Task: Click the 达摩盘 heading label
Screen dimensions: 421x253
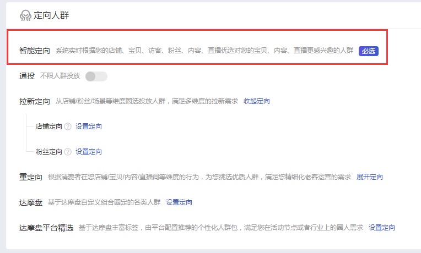Action: 31,202
